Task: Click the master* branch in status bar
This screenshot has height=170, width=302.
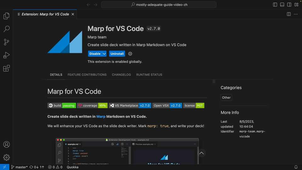Action: pos(19,167)
